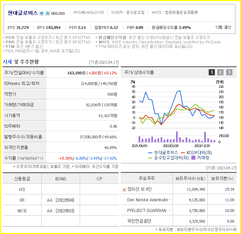
Task: Click the 52주베타 0.86 value
Action: click(113, 126)
